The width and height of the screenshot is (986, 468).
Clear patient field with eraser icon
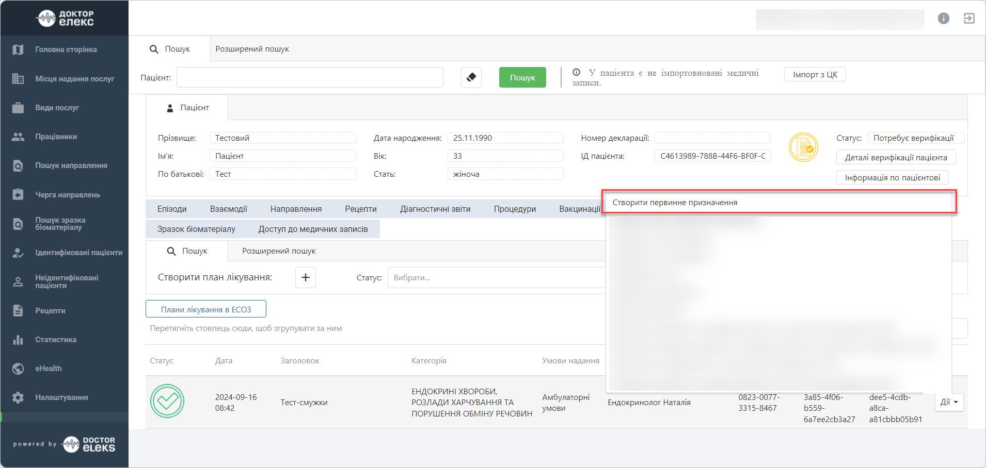coord(471,77)
